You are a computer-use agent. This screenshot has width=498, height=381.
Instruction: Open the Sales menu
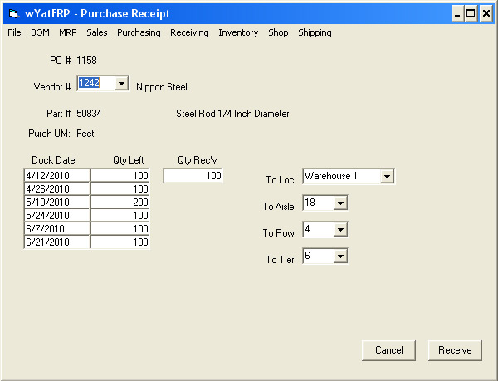97,32
